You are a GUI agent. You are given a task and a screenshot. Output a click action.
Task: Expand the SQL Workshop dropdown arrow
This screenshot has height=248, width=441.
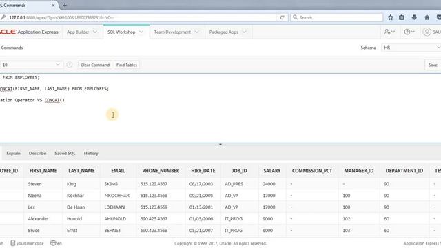pos(141,32)
